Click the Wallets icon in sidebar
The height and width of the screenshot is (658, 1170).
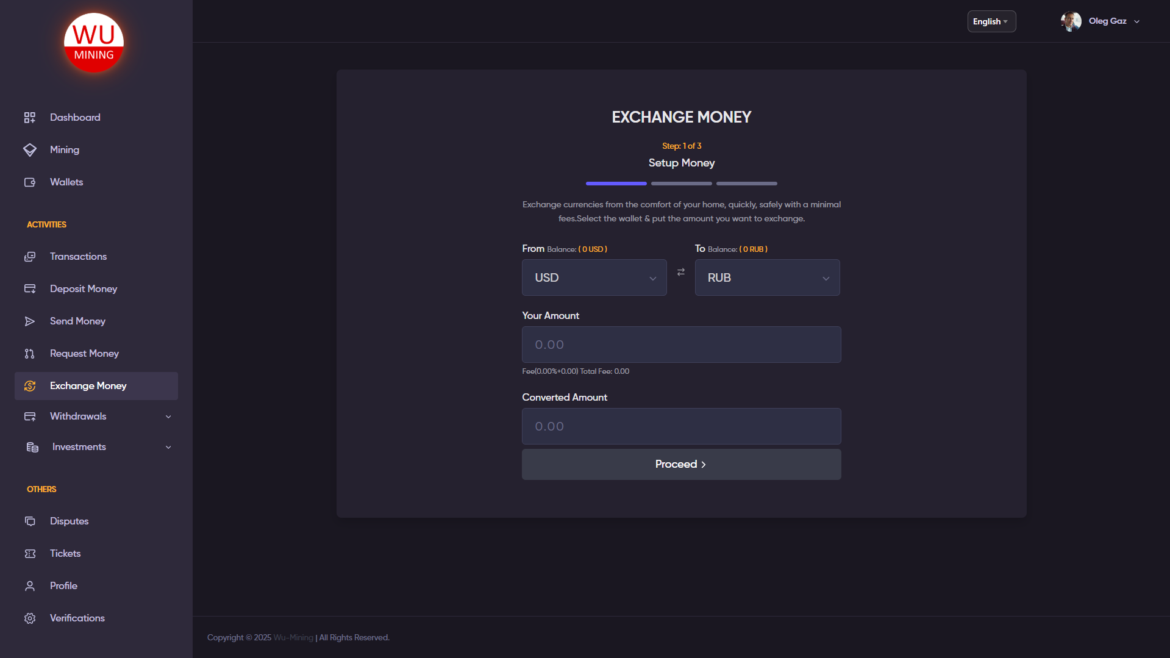point(29,182)
